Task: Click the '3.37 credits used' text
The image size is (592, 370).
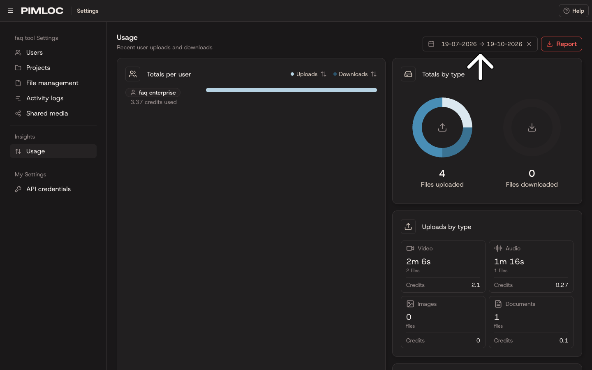Action: tap(154, 102)
